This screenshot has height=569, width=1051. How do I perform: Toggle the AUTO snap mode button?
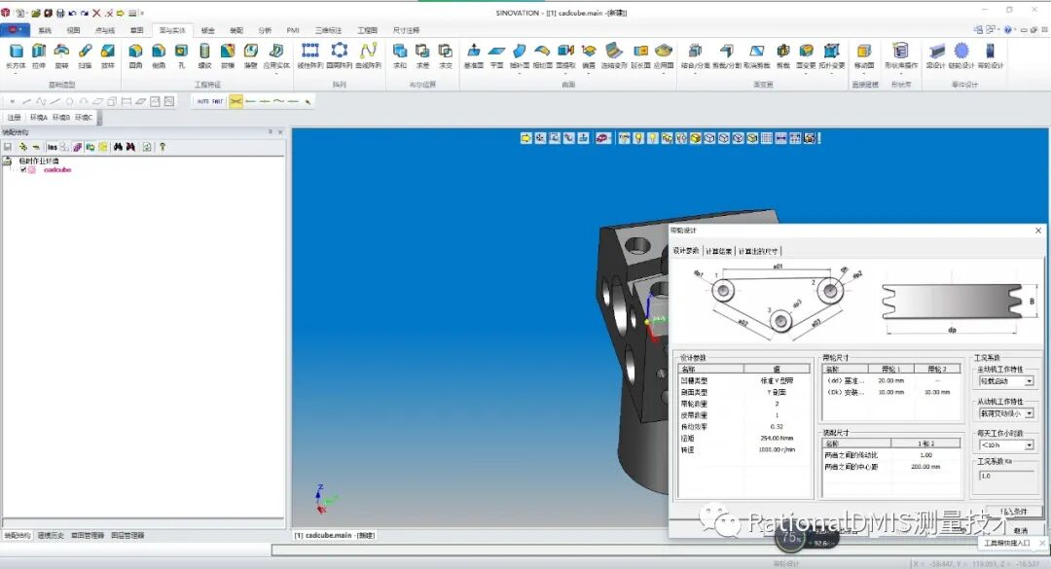(x=203, y=101)
